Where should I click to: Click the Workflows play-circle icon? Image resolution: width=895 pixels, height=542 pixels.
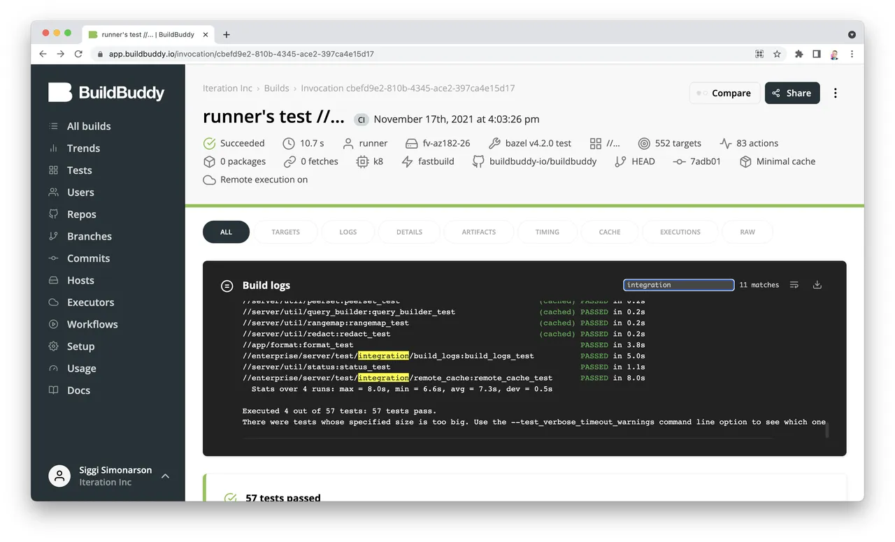(53, 324)
